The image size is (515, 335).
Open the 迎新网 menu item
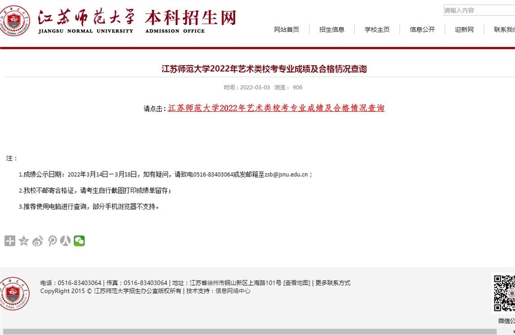click(464, 29)
